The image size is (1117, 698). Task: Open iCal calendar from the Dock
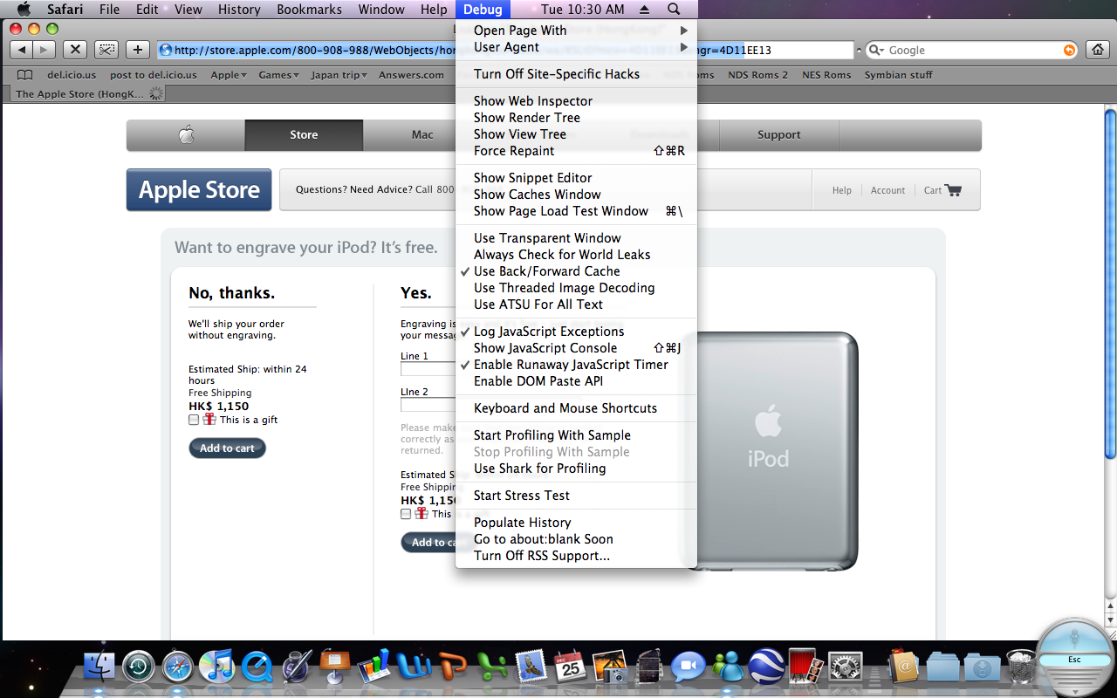tap(570, 667)
